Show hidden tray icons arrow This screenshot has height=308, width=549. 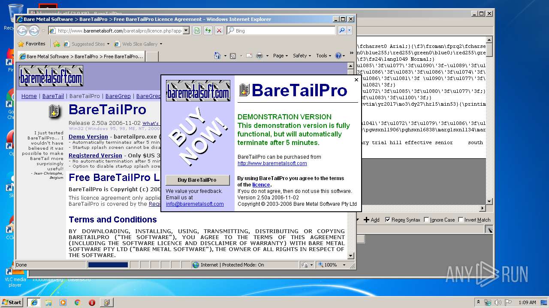(x=479, y=302)
